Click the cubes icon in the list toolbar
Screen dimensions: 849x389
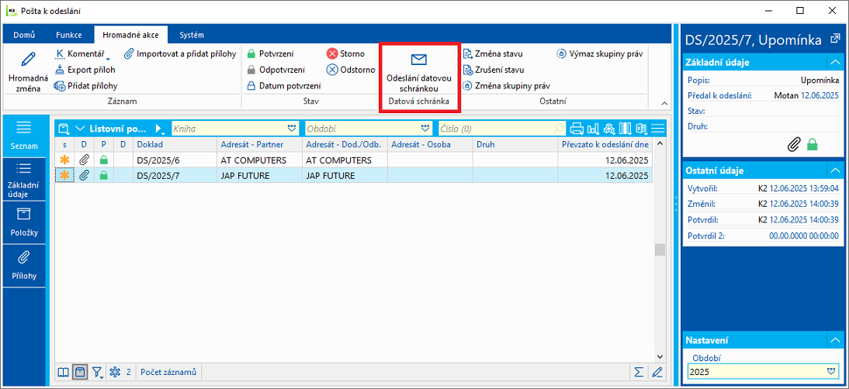pyautogui.click(x=609, y=129)
